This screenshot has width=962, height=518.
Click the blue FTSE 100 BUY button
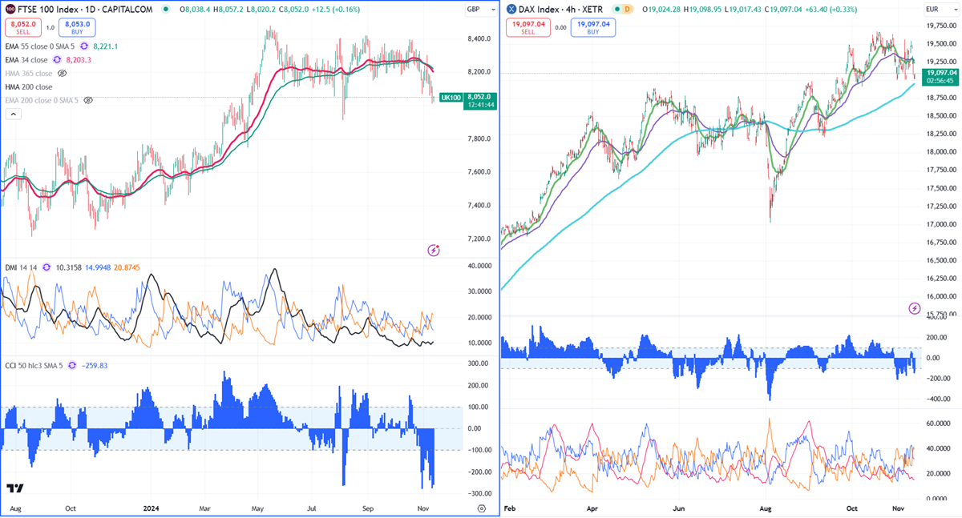coord(76,27)
